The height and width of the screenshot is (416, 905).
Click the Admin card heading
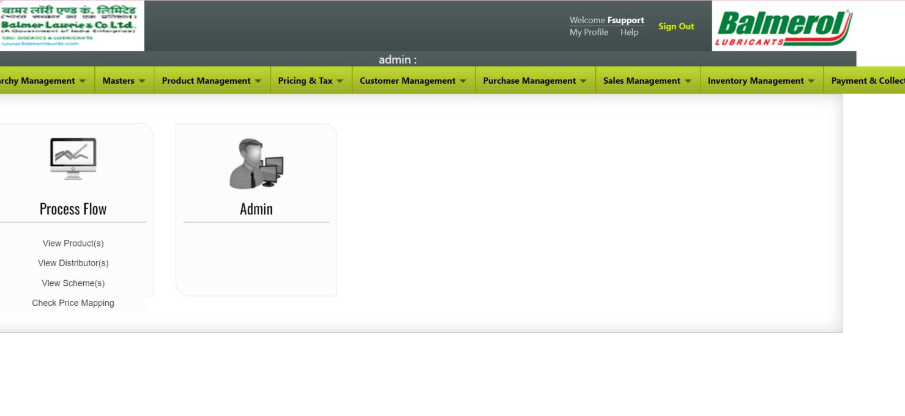(256, 209)
